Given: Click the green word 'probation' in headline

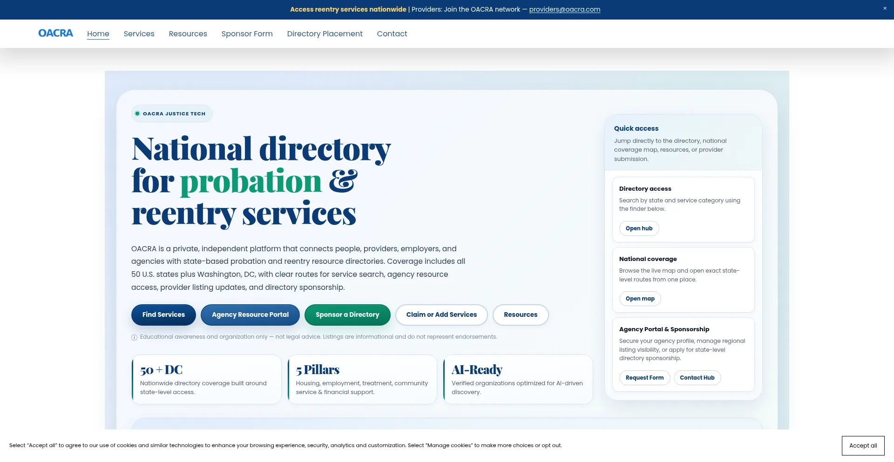Looking at the screenshot, I should tap(251, 182).
